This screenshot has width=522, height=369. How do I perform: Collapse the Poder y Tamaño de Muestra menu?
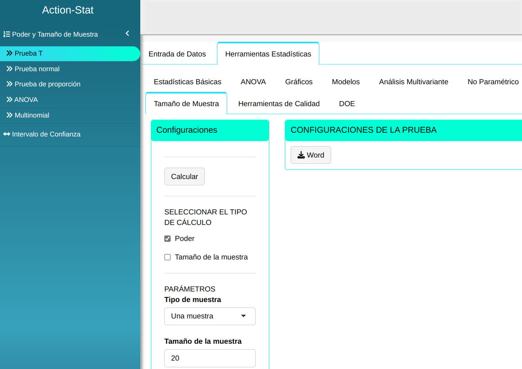click(127, 34)
